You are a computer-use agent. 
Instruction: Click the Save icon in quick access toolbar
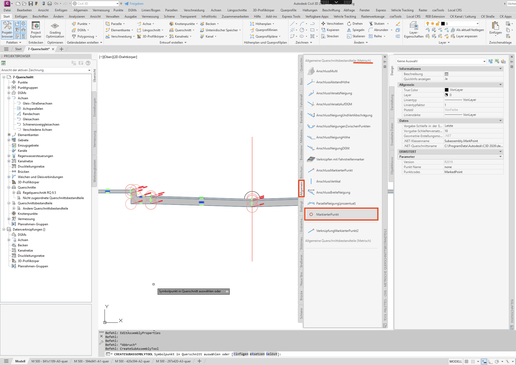pos(31,3)
